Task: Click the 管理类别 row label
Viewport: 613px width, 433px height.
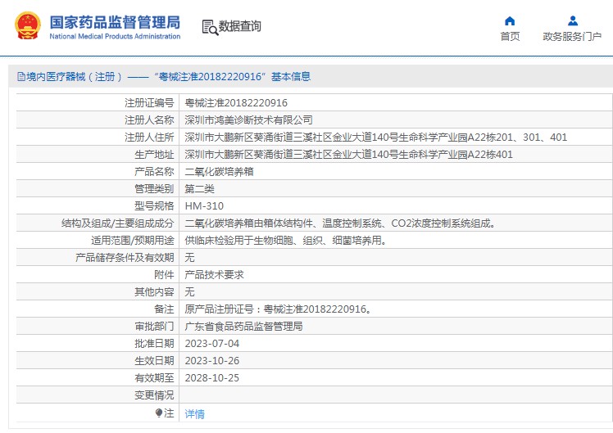Action: coord(154,188)
